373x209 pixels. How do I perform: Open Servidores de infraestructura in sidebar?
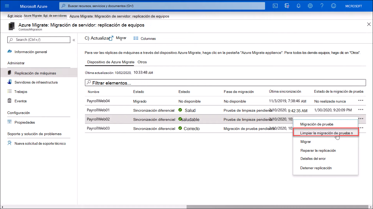(x=36, y=82)
